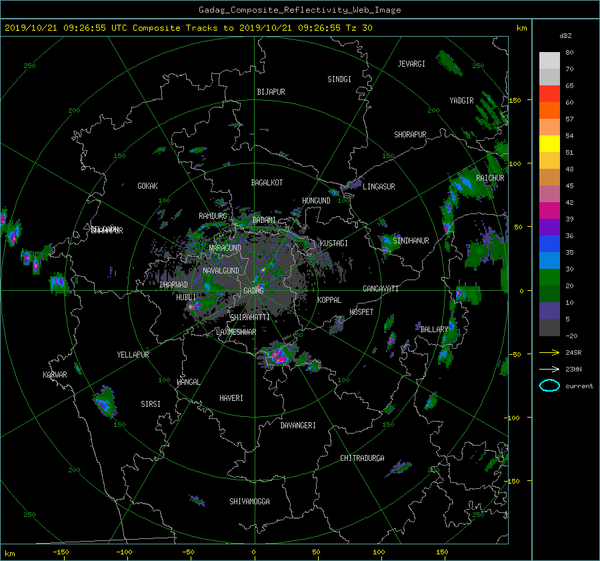600x561 pixels.
Task: Click the GADAG radar center label
Action: (253, 291)
